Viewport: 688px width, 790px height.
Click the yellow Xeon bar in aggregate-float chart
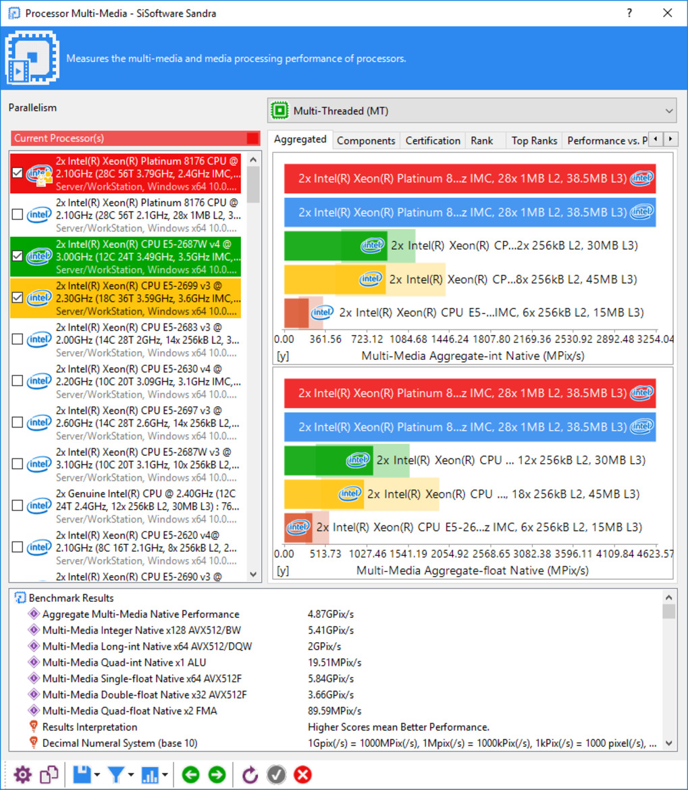324,494
